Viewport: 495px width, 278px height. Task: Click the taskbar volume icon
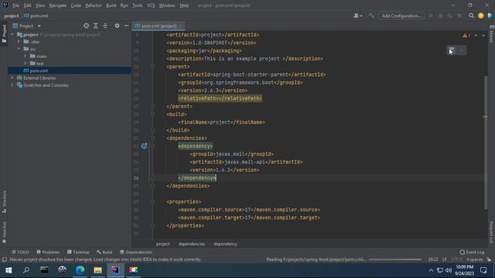pyautogui.click(x=449, y=270)
